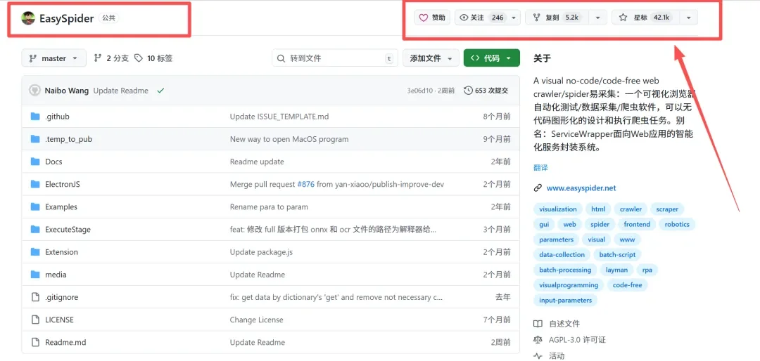View the 2 分支 branches link
Viewport: 760px width, 361px height.
[x=111, y=58]
